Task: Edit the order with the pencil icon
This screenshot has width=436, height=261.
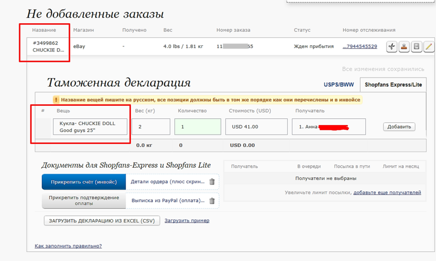Action: tap(429, 46)
